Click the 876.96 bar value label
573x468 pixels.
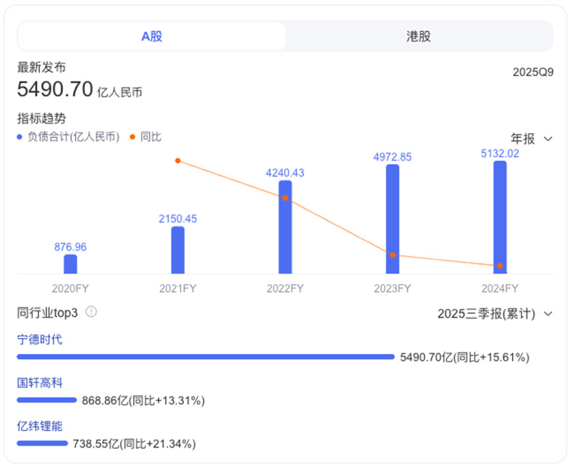(71, 247)
